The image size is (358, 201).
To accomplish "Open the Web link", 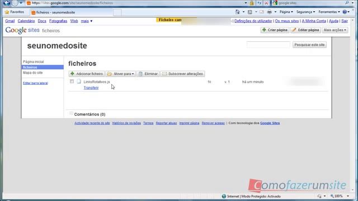I will coord(74,21).
